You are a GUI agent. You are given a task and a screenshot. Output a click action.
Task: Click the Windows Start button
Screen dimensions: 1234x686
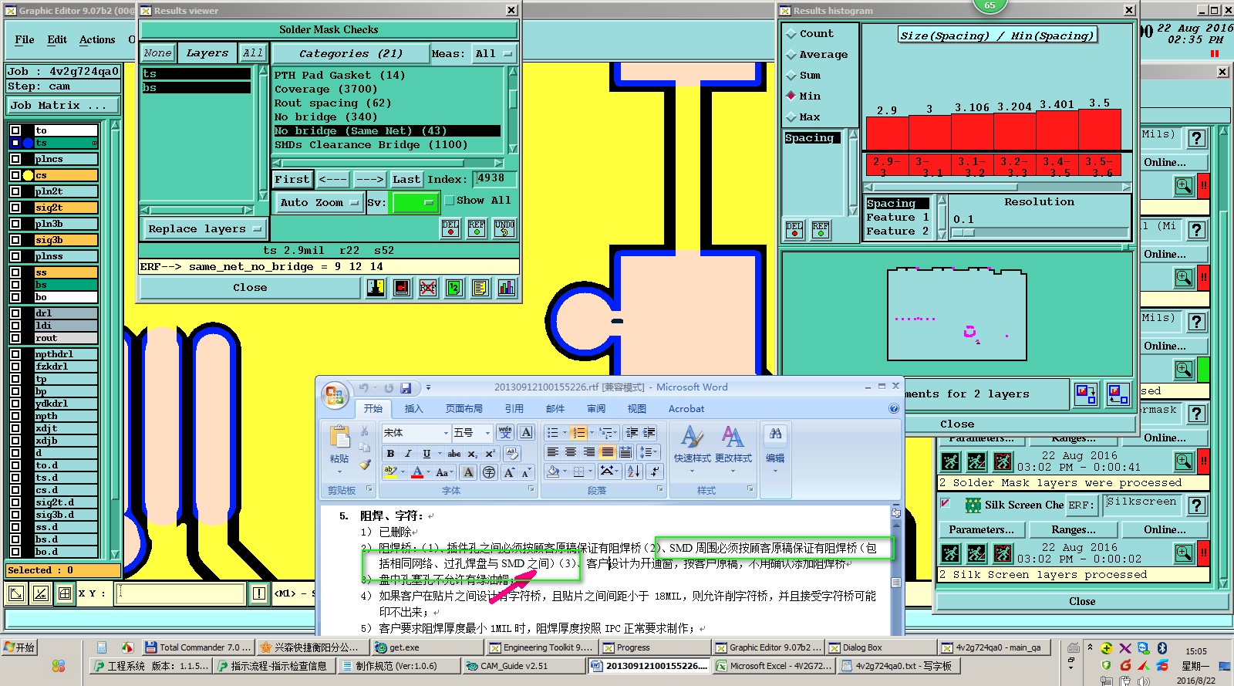(19, 647)
